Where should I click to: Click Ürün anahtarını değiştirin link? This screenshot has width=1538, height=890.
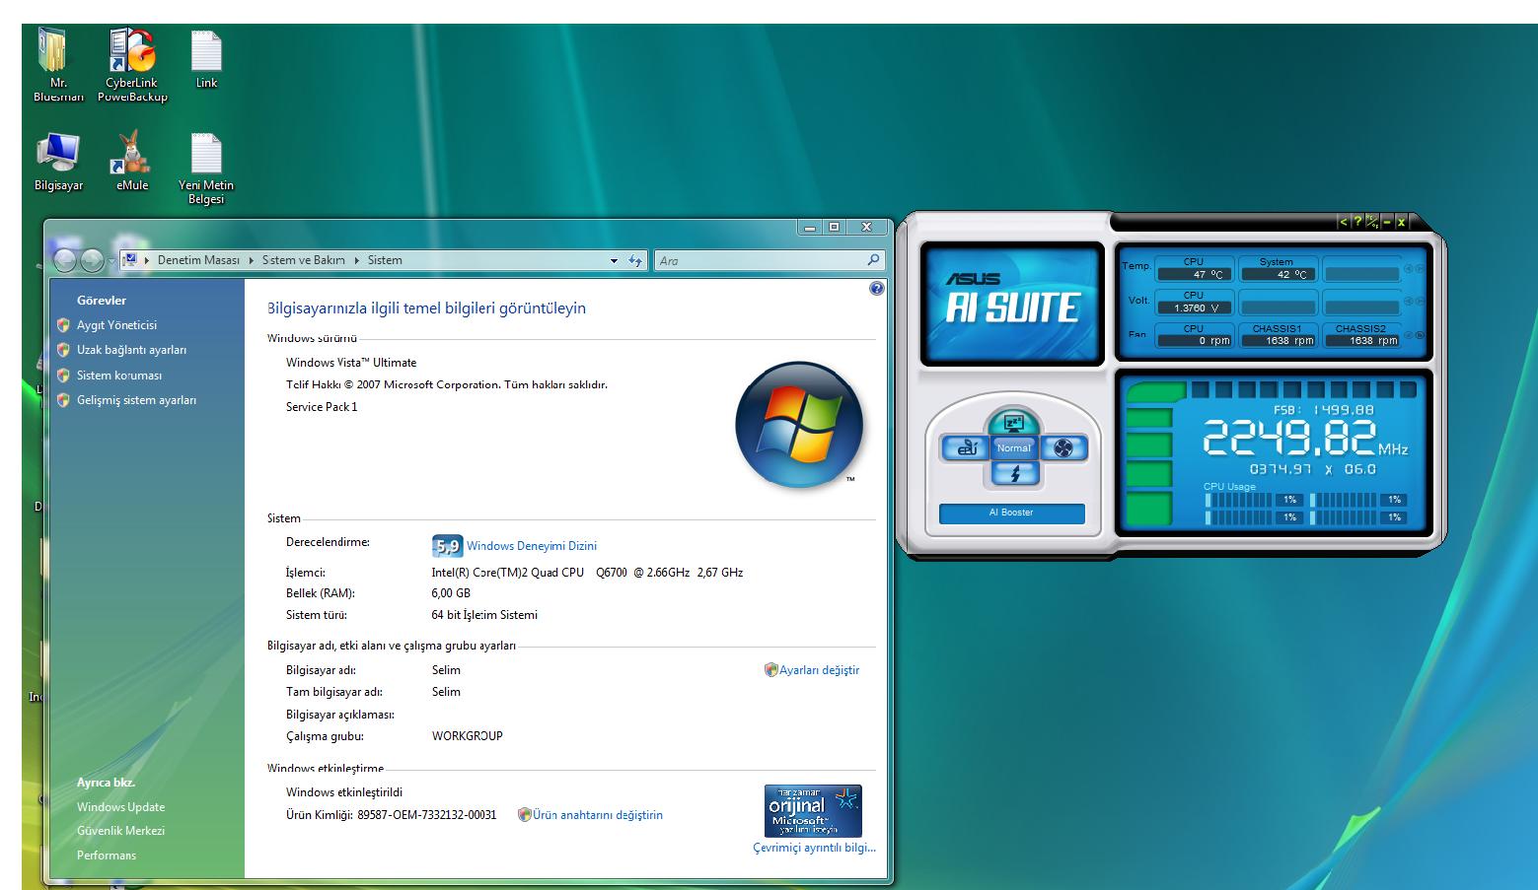pos(598,815)
